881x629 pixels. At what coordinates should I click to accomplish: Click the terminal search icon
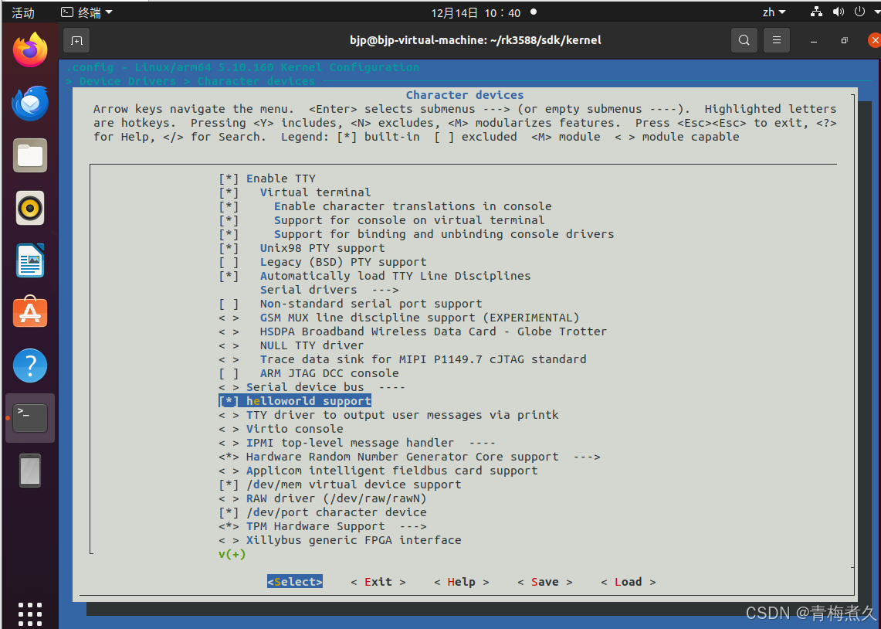point(744,40)
